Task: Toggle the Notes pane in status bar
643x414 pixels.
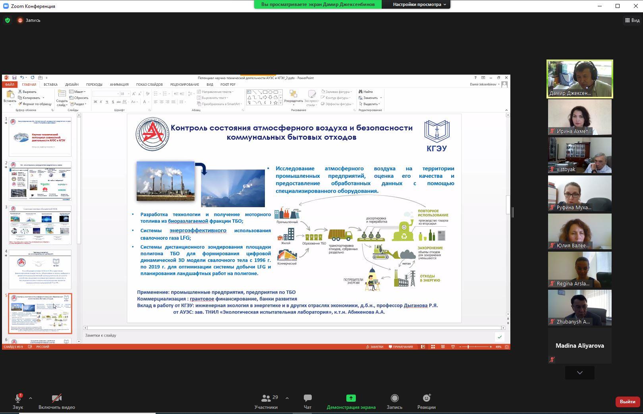Action: tap(375, 347)
